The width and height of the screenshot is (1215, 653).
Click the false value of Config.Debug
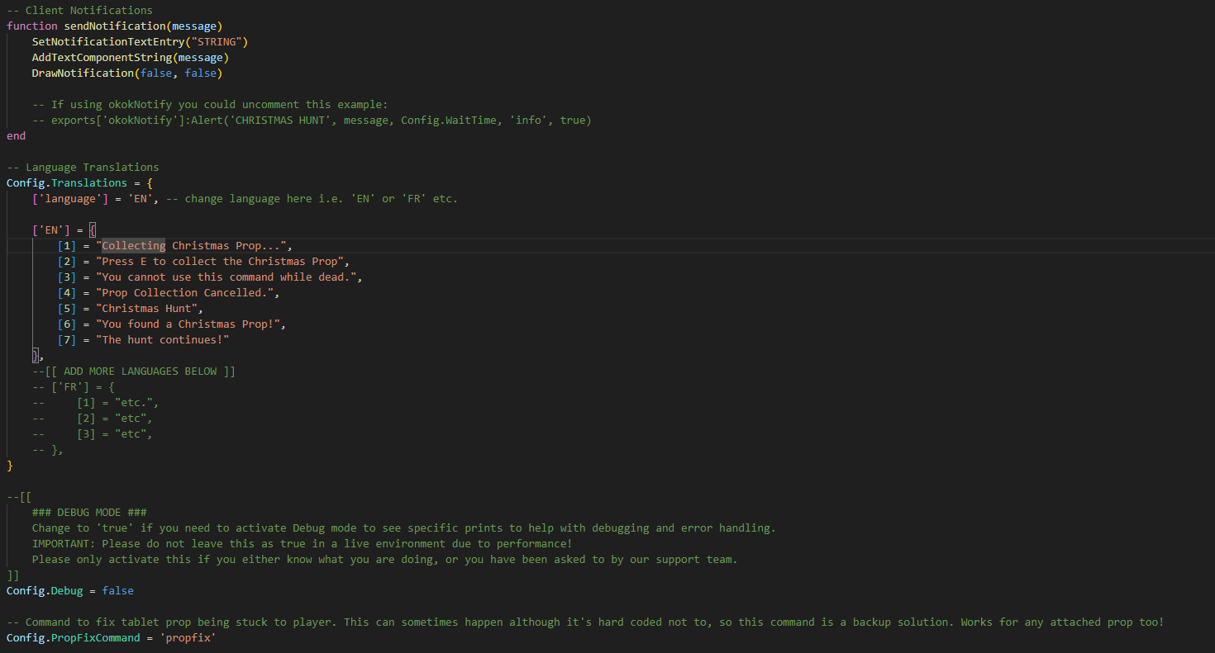pos(117,591)
